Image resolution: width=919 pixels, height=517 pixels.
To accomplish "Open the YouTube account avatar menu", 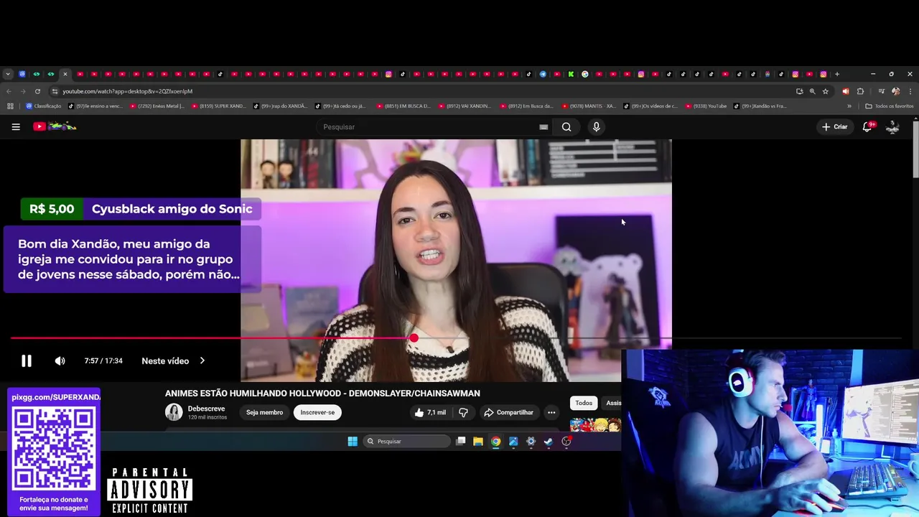I will [892, 127].
